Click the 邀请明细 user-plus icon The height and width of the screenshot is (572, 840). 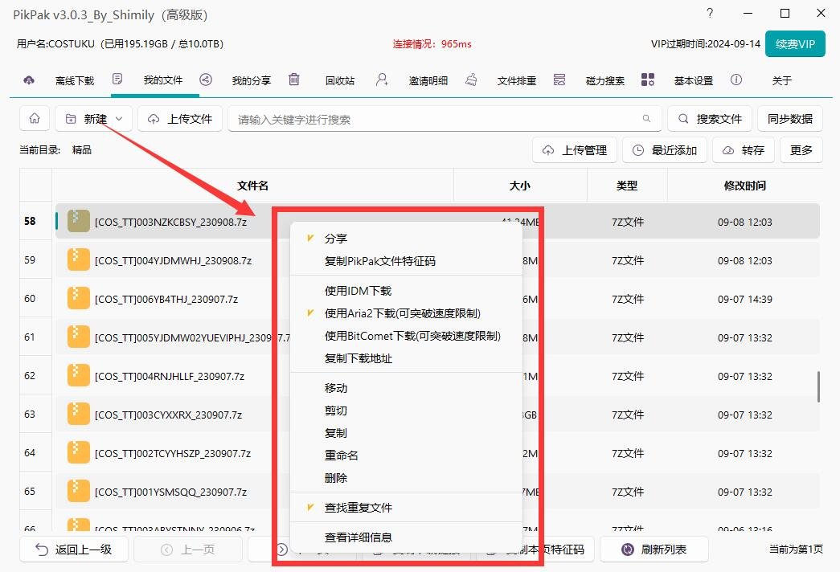(382, 80)
